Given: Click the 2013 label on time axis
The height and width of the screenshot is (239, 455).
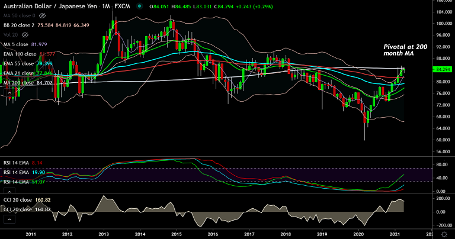Looking at the screenshot, I should click(104, 234).
